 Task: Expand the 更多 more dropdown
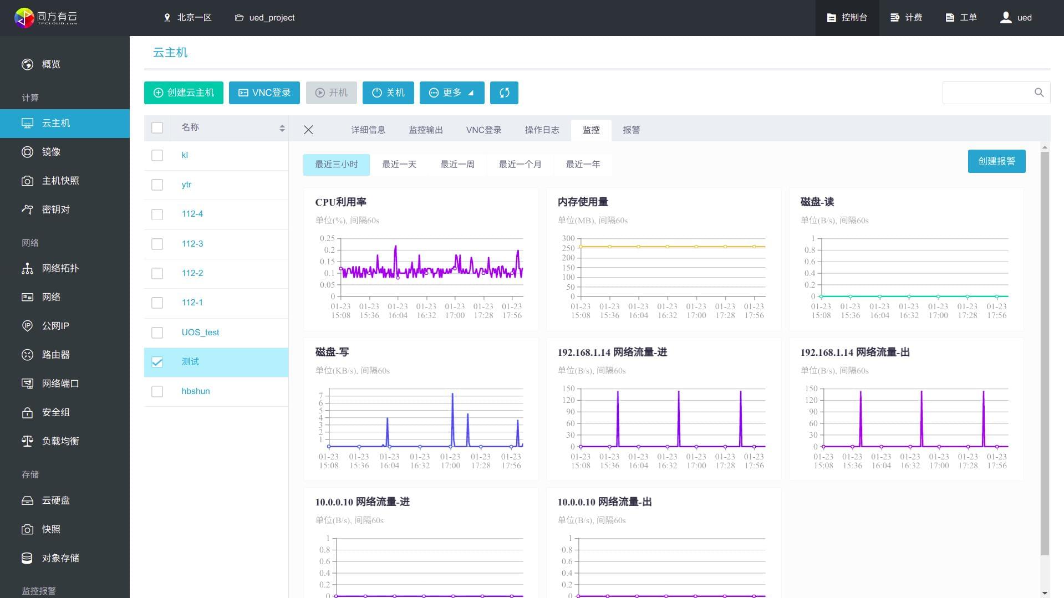pos(452,93)
